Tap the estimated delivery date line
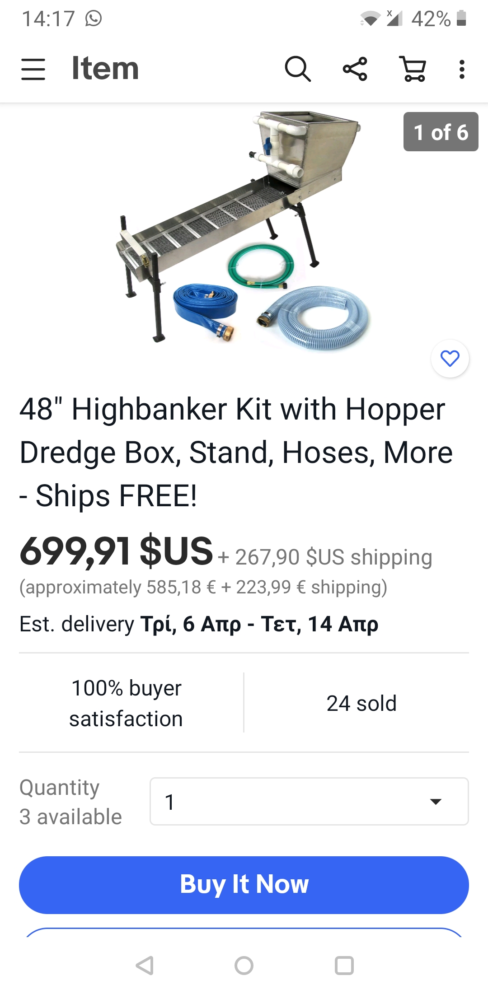This screenshot has width=488, height=994. [x=199, y=624]
